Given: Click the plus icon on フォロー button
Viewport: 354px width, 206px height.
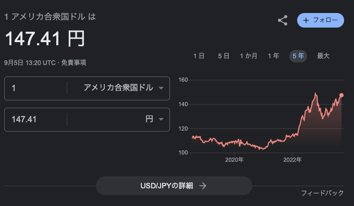Looking at the screenshot, I should click(306, 20).
